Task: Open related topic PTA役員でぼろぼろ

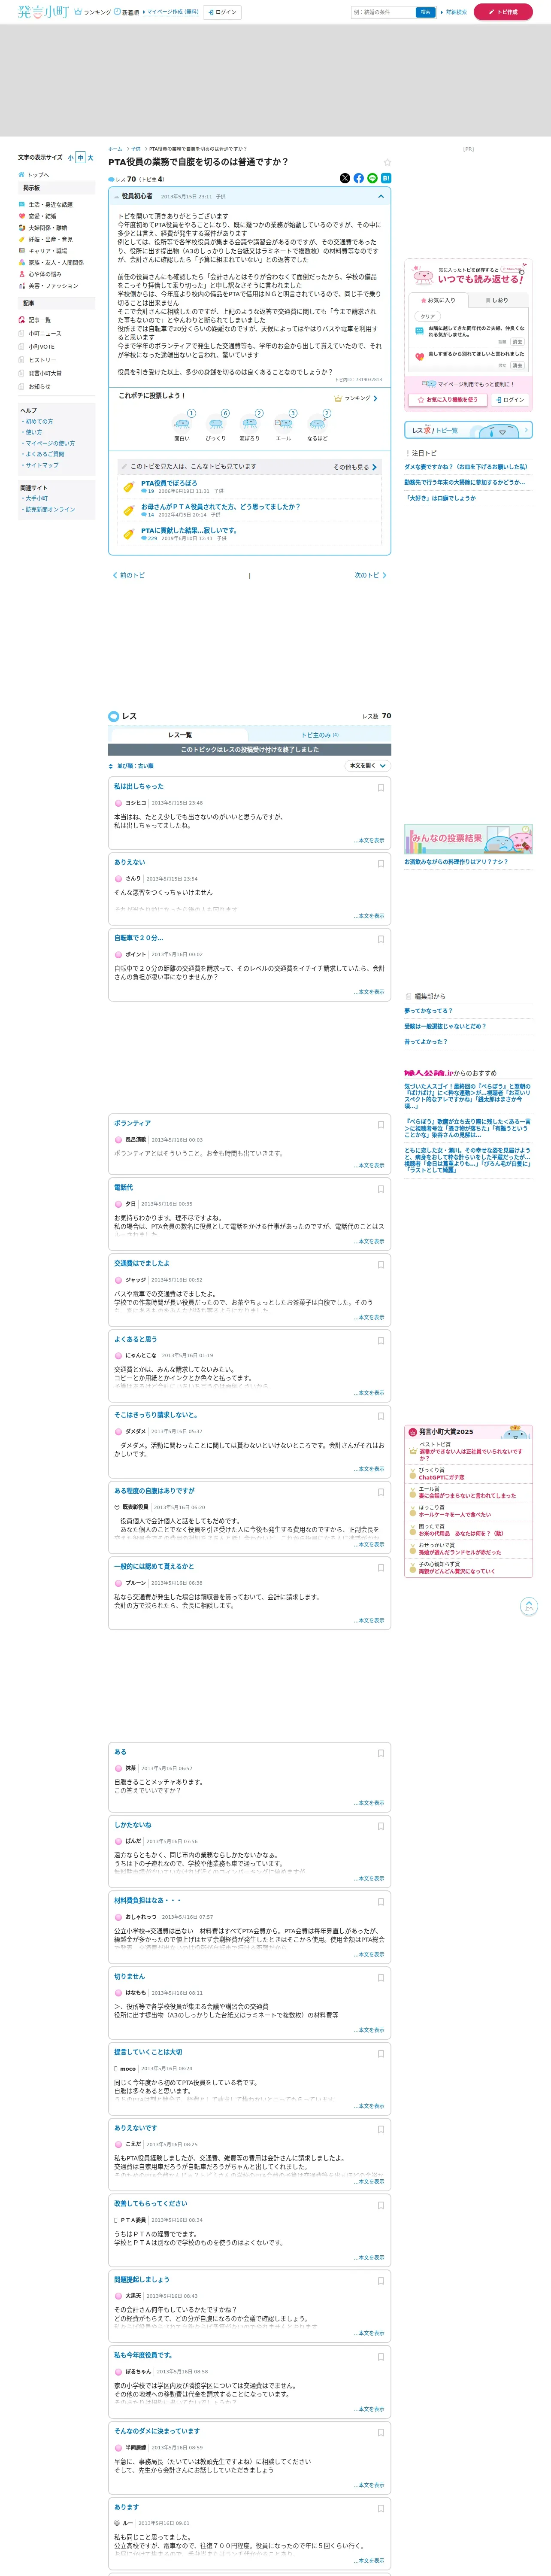Action: tap(169, 483)
